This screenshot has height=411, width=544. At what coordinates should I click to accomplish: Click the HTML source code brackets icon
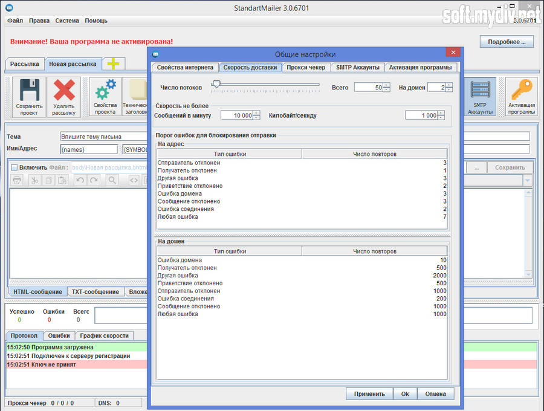pos(134,180)
